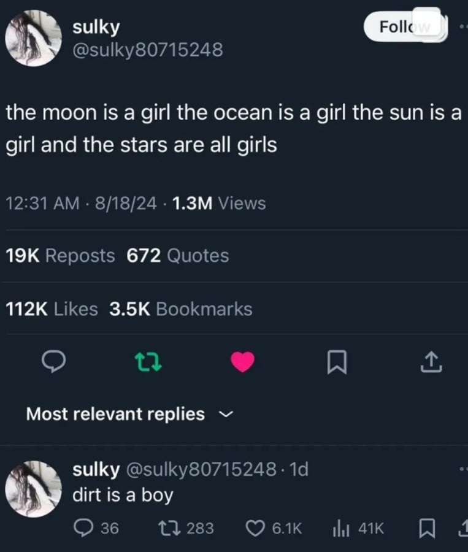468x552 pixels.
Task: Follow the sulky account
Action: coord(404,26)
